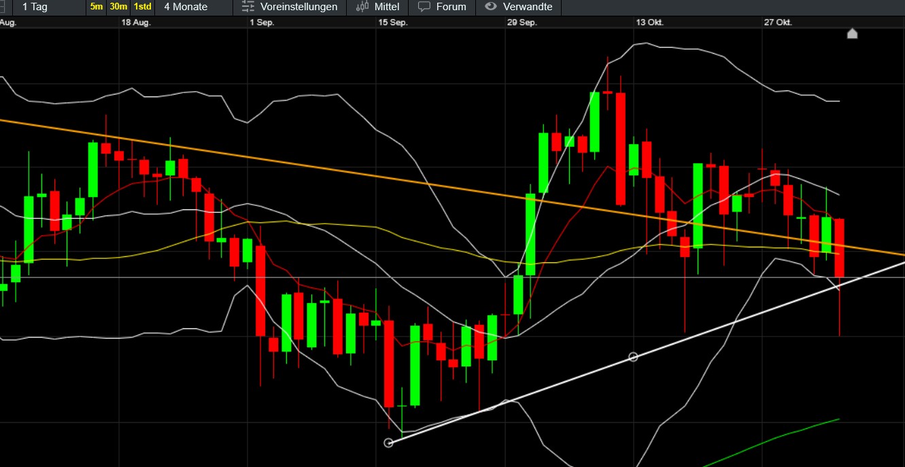Show Verwandte related instruments
905x467 pixels.
tap(527, 7)
